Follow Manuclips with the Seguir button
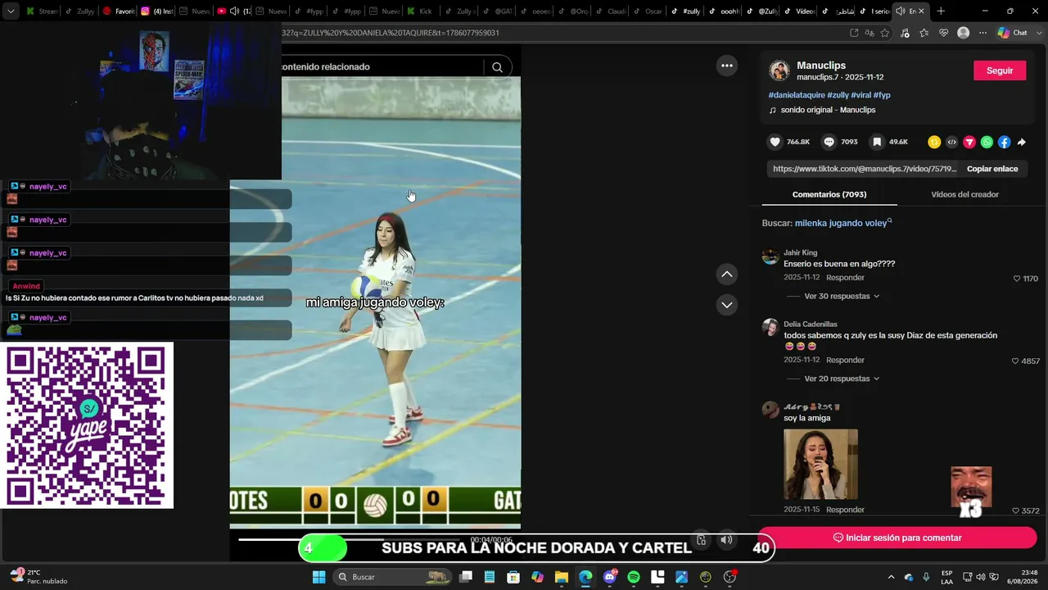Screen dimensions: 1048x590 pos(1000,70)
